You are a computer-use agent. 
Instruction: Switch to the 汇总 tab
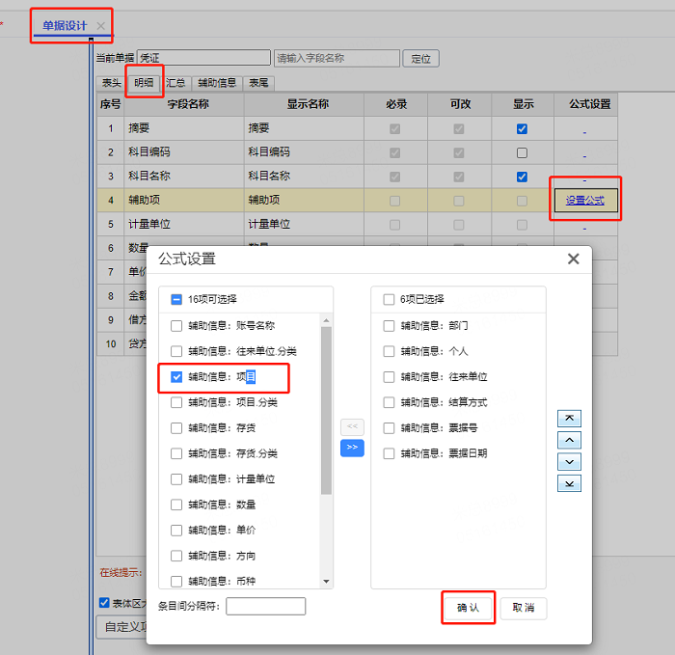(175, 83)
